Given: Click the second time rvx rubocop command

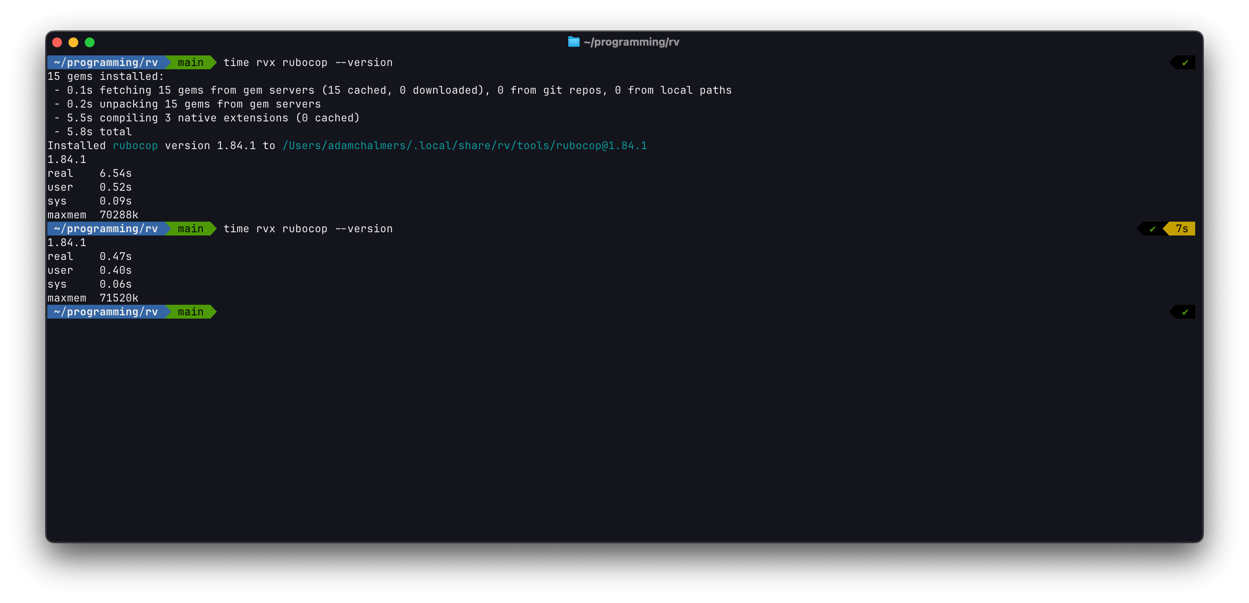Looking at the screenshot, I should (307, 229).
